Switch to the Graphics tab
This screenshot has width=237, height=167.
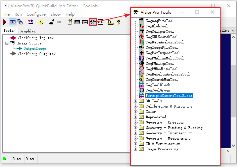pos(28,31)
